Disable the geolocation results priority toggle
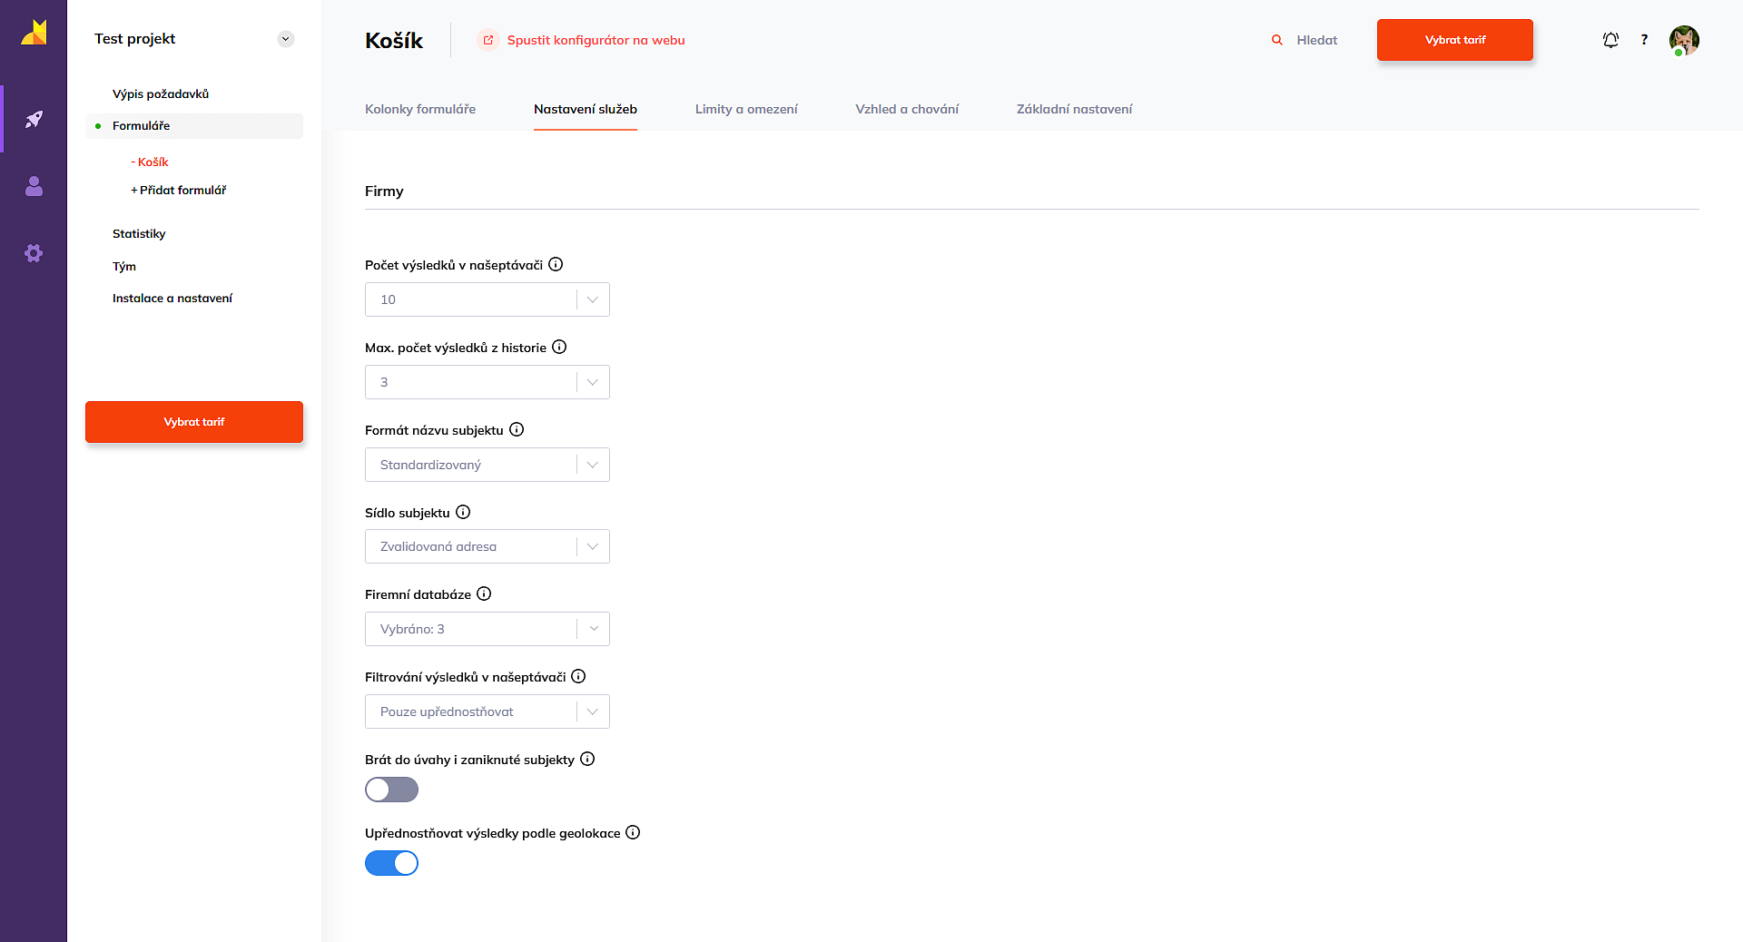1743x942 pixels. point(391,863)
